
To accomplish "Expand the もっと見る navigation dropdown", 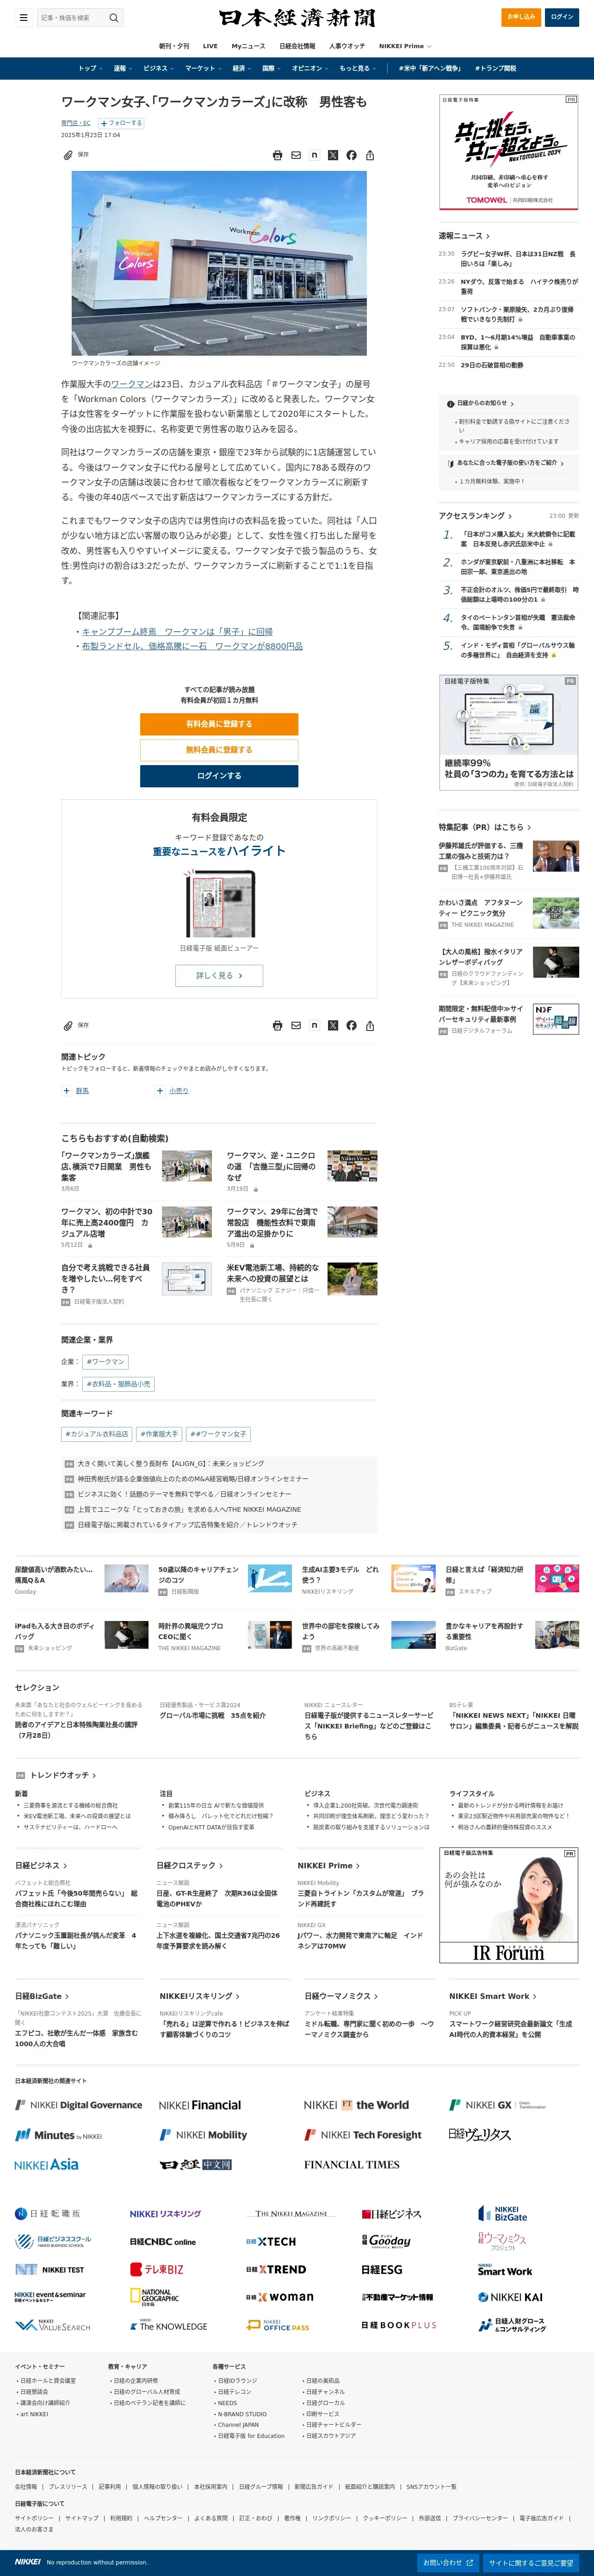I will coord(358,68).
